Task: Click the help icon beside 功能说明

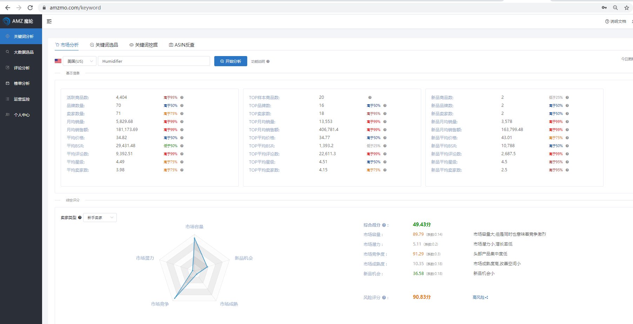Action: click(268, 62)
